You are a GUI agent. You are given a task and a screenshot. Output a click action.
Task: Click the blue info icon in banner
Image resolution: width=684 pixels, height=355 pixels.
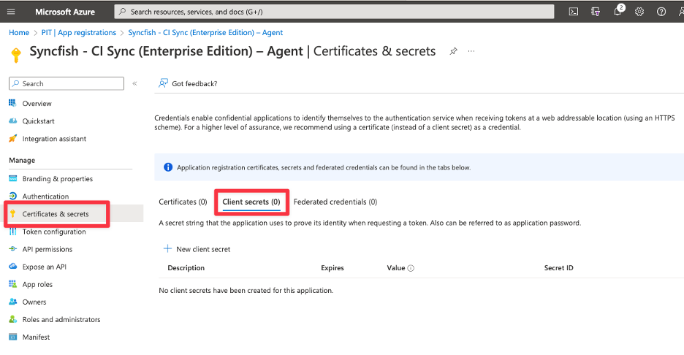tap(168, 167)
